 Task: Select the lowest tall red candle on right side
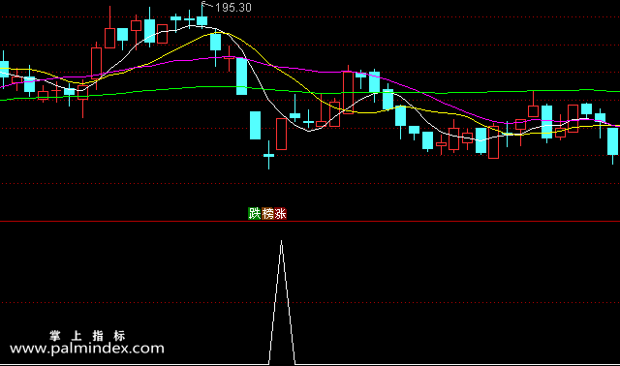coord(493,142)
